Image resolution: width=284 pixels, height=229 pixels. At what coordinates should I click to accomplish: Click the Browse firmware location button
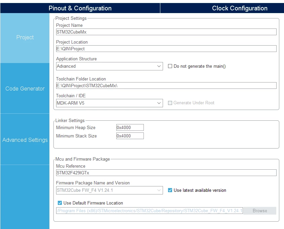pyautogui.click(x=260, y=211)
